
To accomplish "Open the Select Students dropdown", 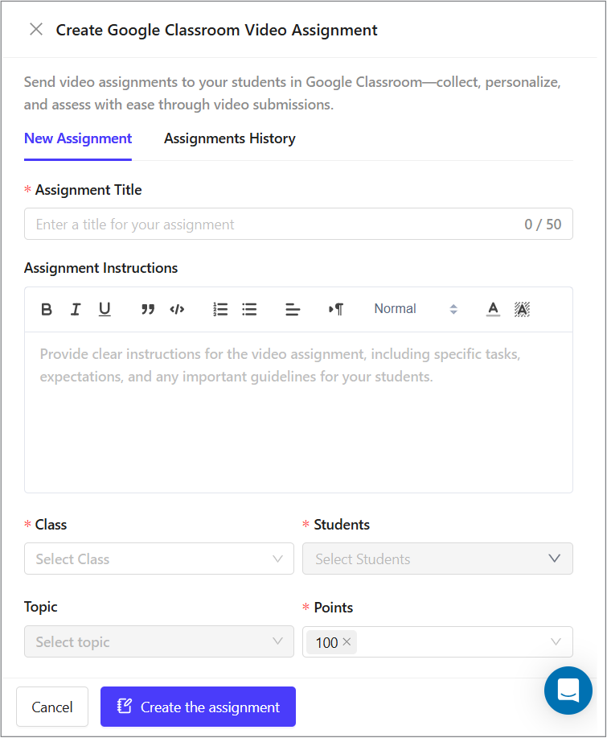I will [x=437, y=559].
